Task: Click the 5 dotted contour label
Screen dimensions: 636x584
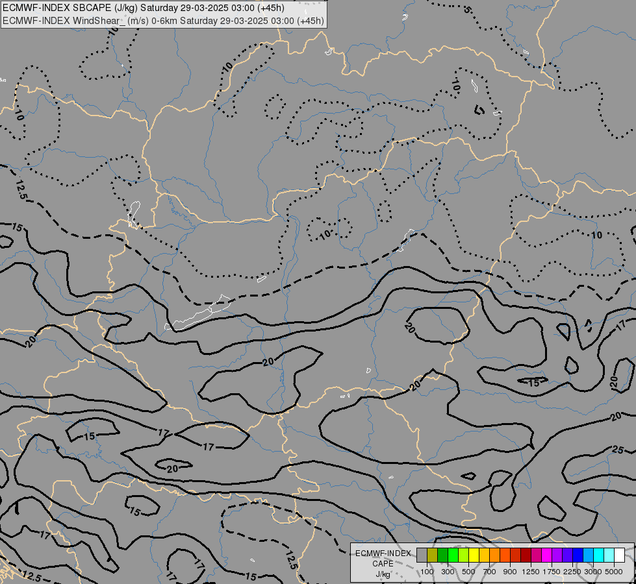Action: [467, 10]
